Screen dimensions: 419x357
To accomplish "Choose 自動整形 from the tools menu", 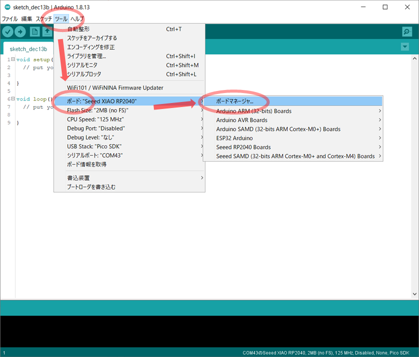I will [x=129, y=29].
